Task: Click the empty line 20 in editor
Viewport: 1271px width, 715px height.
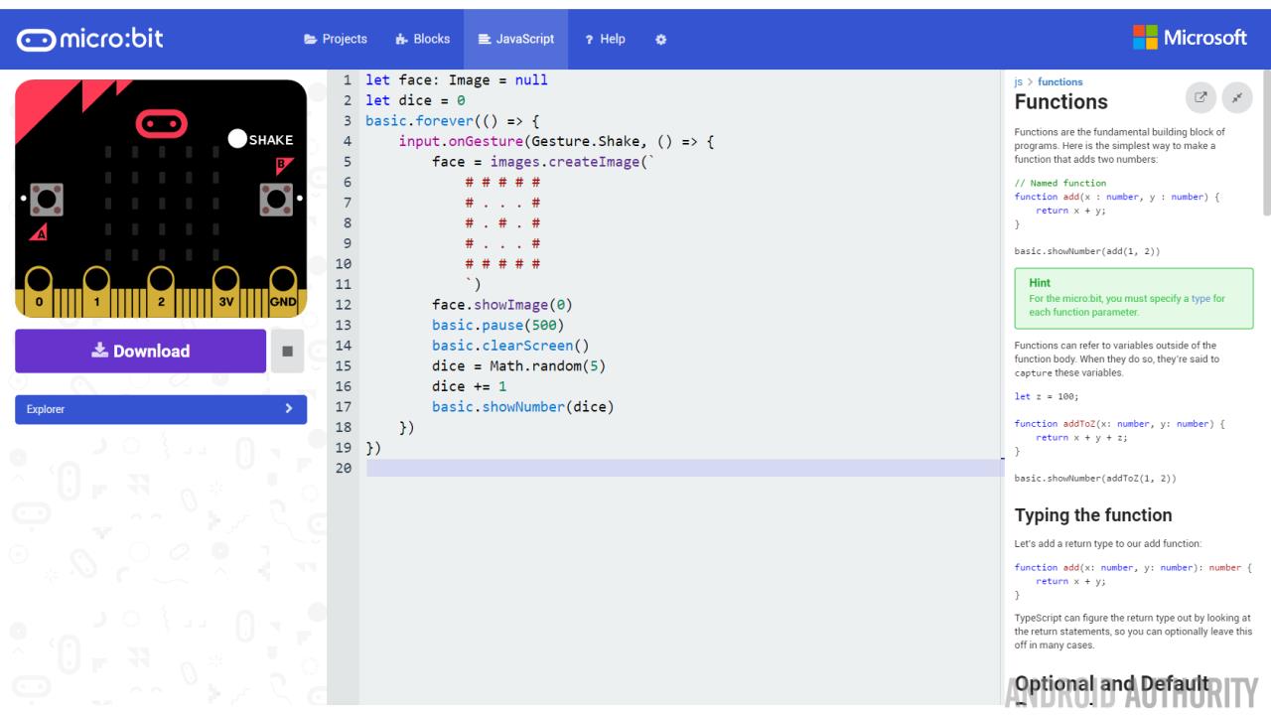Action: tap(683, 468)
